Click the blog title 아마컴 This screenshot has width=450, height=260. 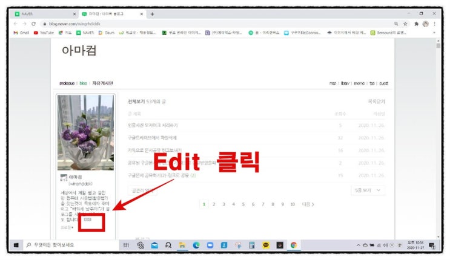(79, 50)
